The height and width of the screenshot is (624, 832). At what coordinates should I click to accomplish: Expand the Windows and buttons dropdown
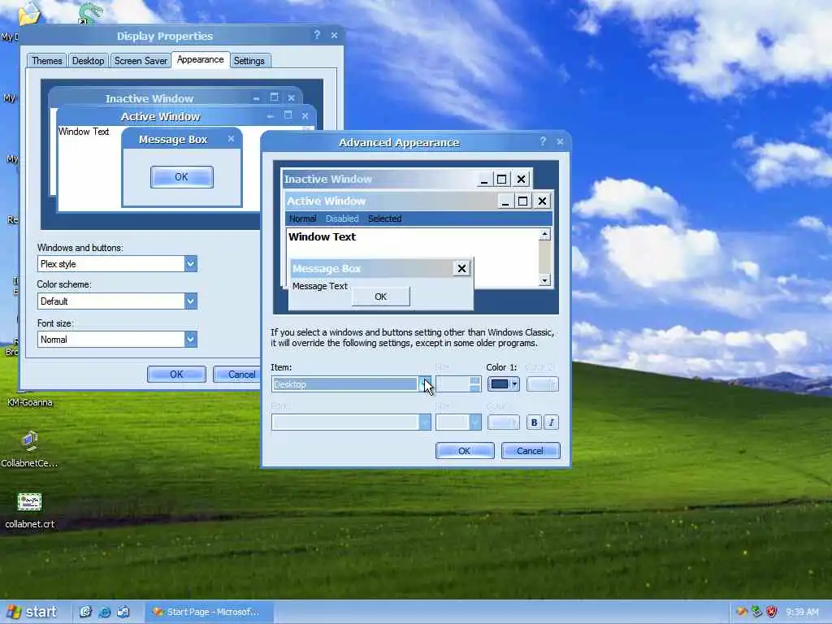(x=190, y=264)
